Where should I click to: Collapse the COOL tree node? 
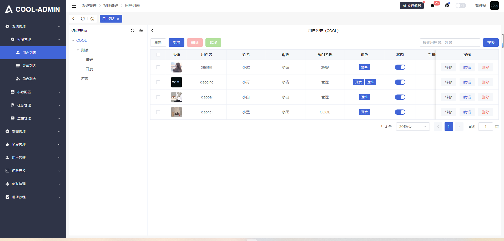click(x=73, y=41)
